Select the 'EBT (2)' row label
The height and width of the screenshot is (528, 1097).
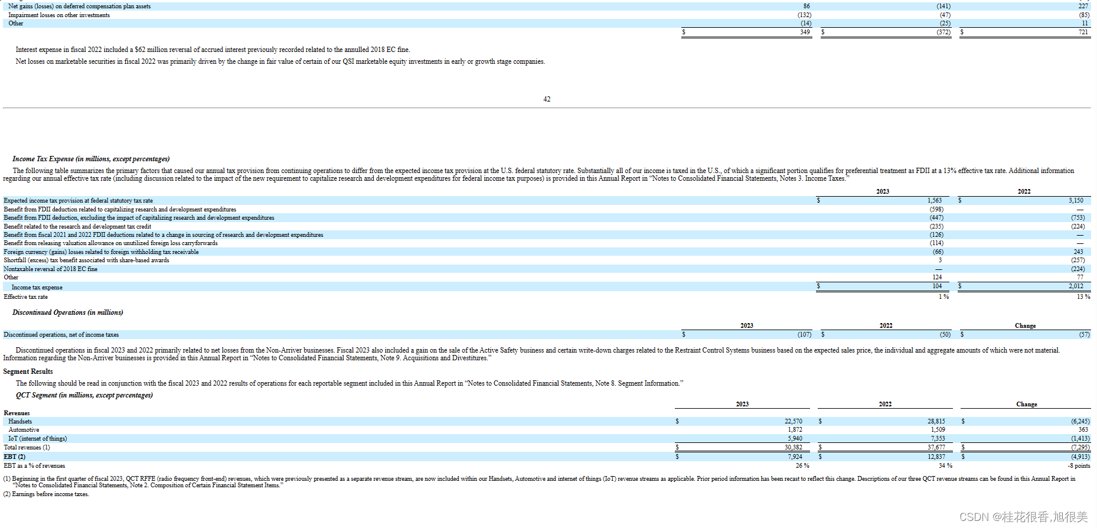(14, 457)
